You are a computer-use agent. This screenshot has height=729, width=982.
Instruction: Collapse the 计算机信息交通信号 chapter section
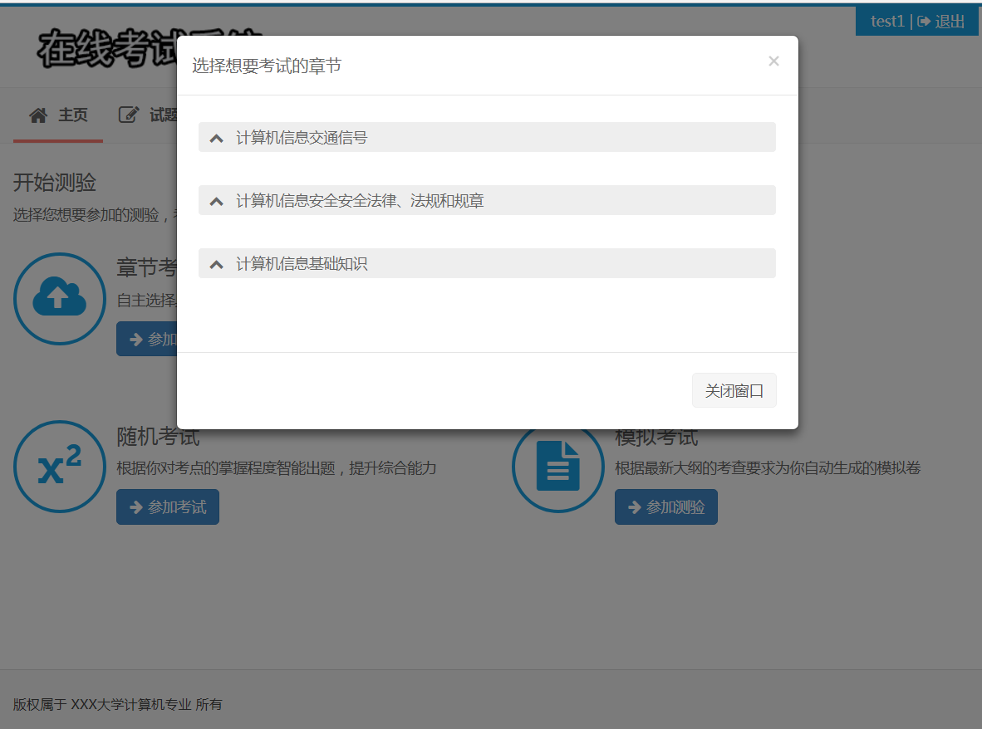tap(217, 136)
